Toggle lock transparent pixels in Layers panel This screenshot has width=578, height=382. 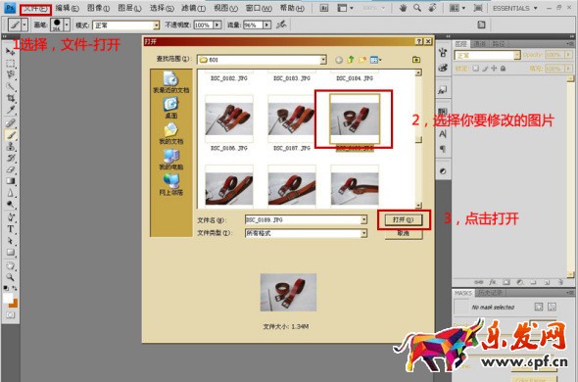coord(475,69)
